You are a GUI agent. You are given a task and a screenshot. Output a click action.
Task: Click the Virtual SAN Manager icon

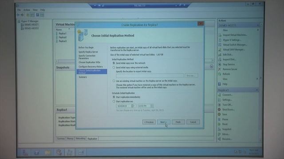(x=220, y=49)
